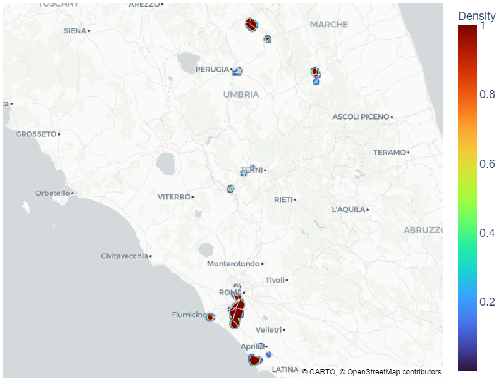This screenshot has height=380, width=499.
Task: Select the Velletri town label
Action: tap(269, 330)
